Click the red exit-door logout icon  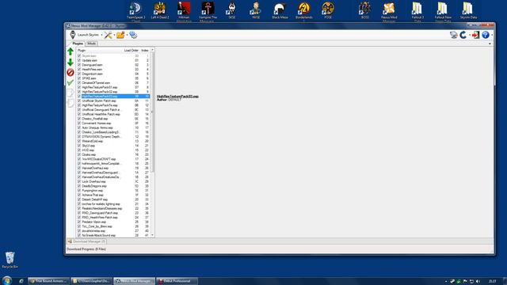[x=475, y=35]
